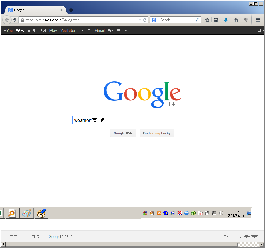Screen dimensions: 265x248
Task: Open 地図 maps link
Action: point(42,30)
